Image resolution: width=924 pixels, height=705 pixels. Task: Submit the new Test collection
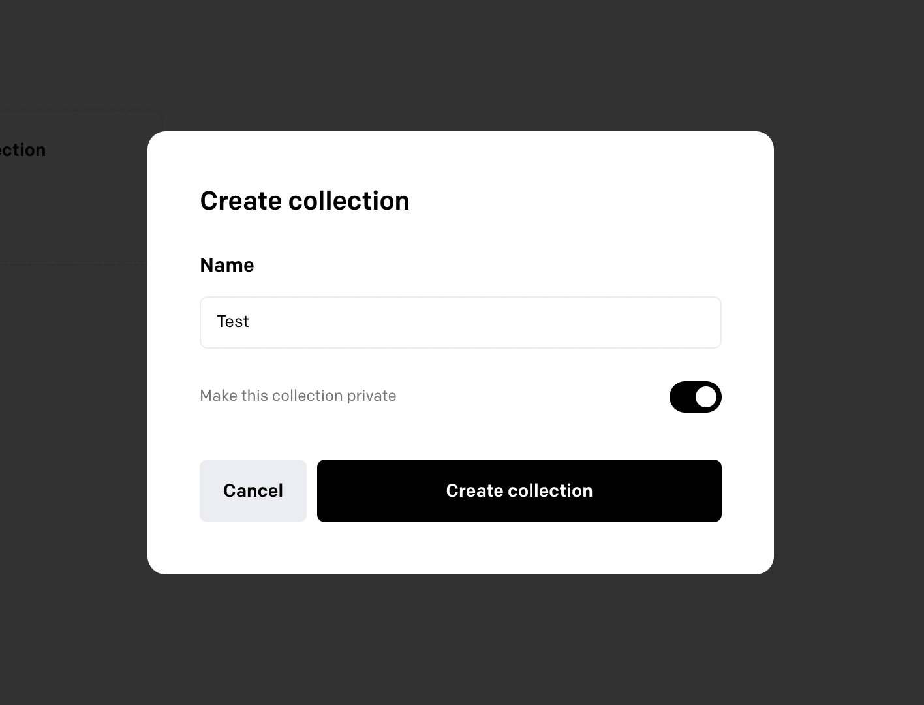click(x=519, y=491)
